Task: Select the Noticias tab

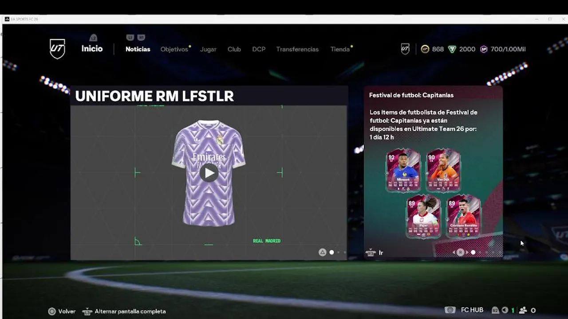Action: [138, 49]
